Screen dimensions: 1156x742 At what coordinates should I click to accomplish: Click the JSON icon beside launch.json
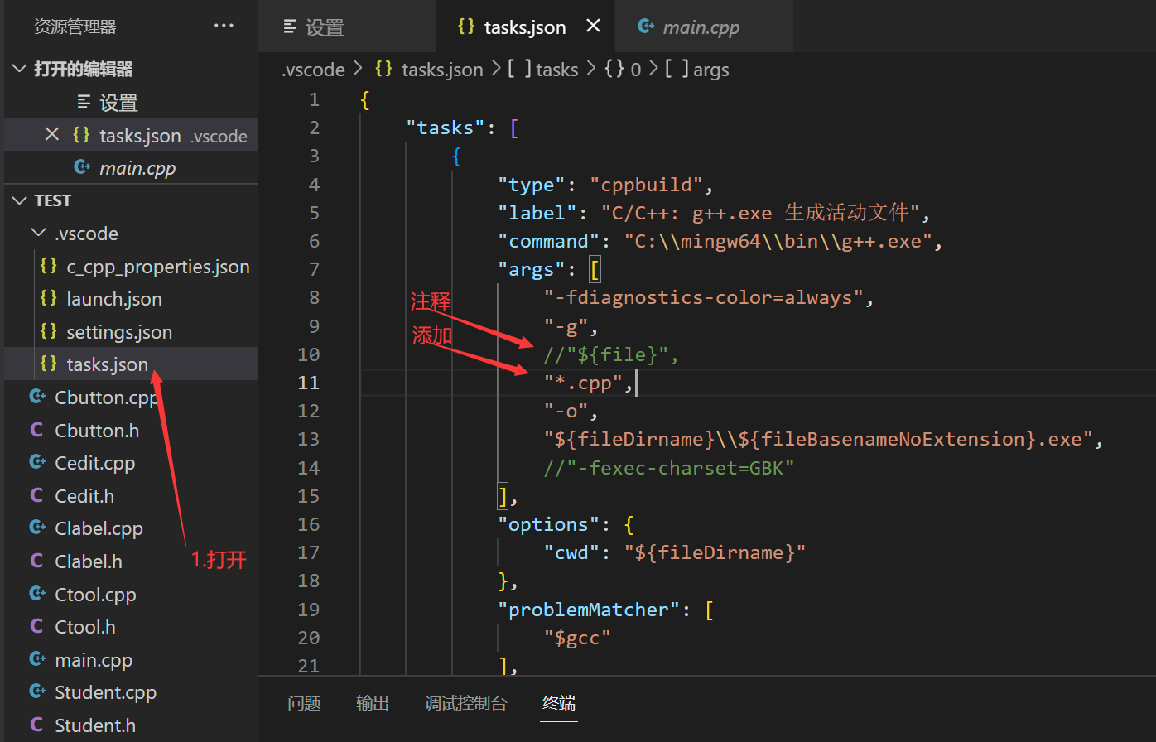pos(48,299)
